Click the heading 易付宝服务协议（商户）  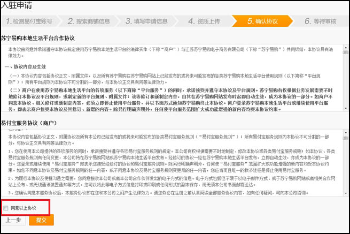[29, 123]
